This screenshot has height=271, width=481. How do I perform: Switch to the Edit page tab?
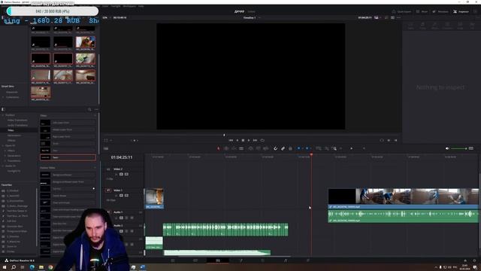pyautogui.click(x=218, y=260)
